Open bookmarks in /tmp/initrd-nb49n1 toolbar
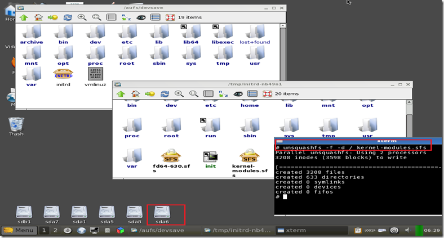444x238 pixels. (150, 94)
